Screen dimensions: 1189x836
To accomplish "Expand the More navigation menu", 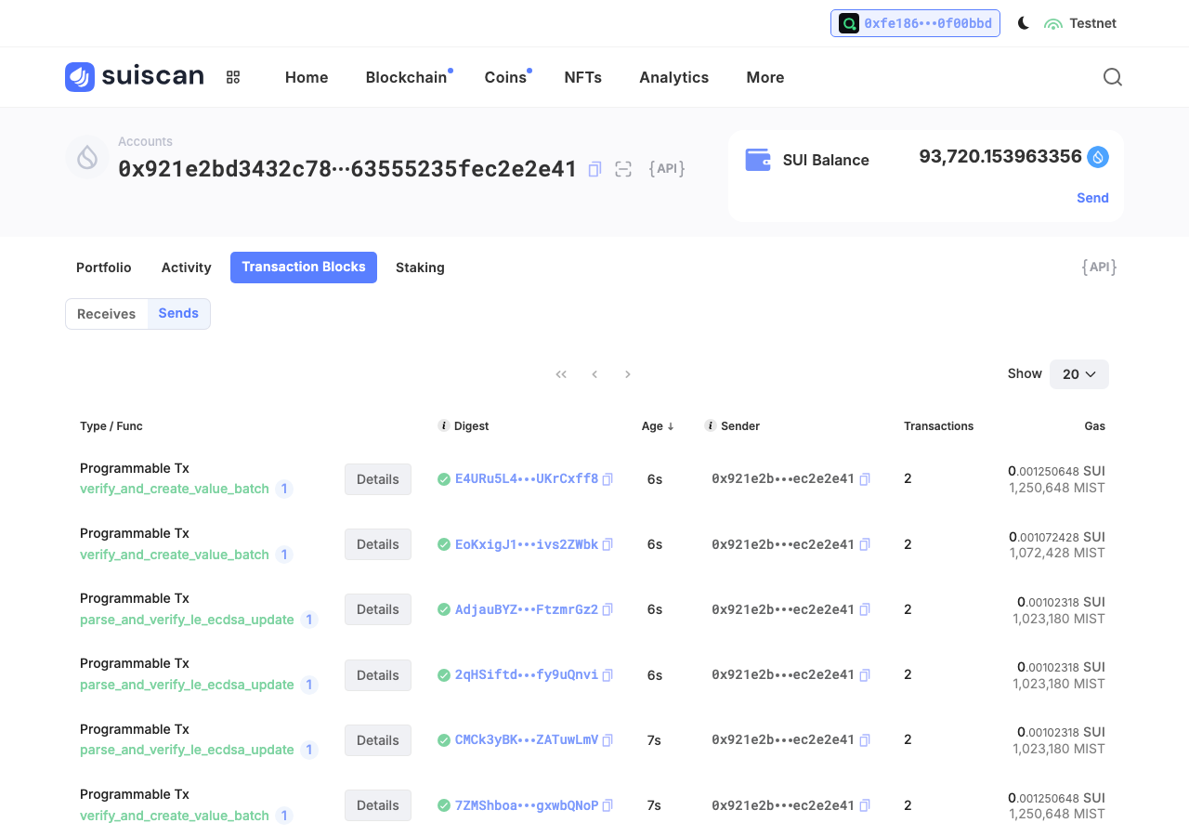I will [765, 77].
